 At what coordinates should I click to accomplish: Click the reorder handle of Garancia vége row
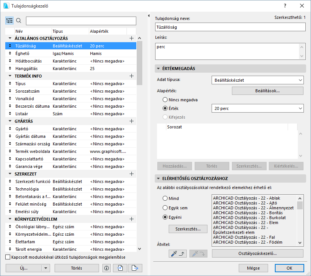click(10, 166)
